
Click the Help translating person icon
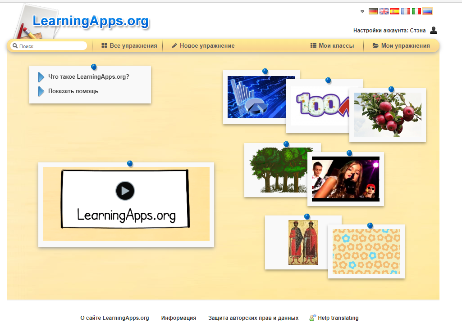click(312, 318)
